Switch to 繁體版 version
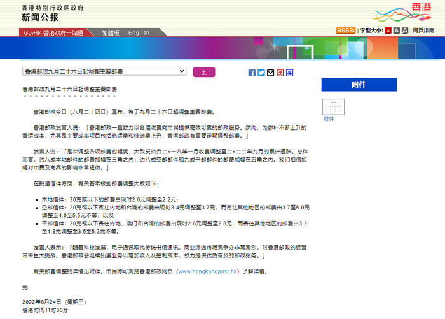 111,32
